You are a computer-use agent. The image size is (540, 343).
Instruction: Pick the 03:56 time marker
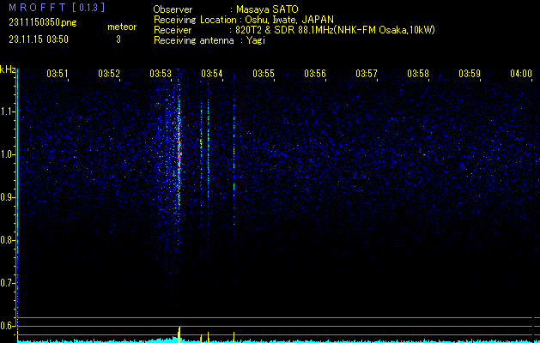315,74
